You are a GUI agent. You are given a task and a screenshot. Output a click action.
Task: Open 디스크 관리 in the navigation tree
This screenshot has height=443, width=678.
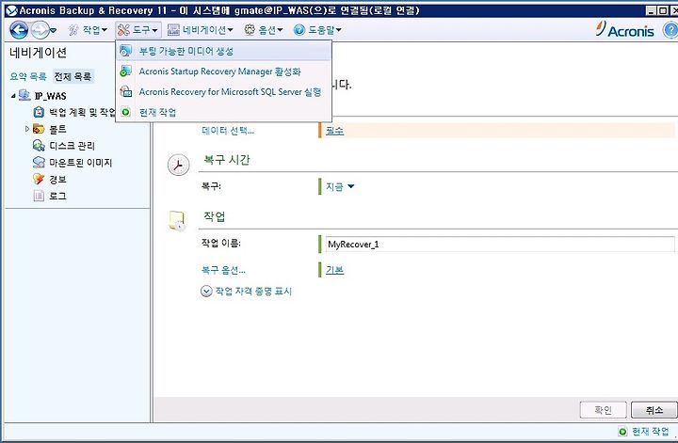click(72, 146)
